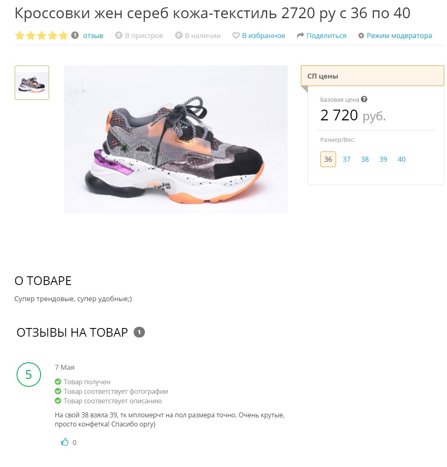Open Режим модератора
Screen dimensions: 447x467
coord(399,36)
